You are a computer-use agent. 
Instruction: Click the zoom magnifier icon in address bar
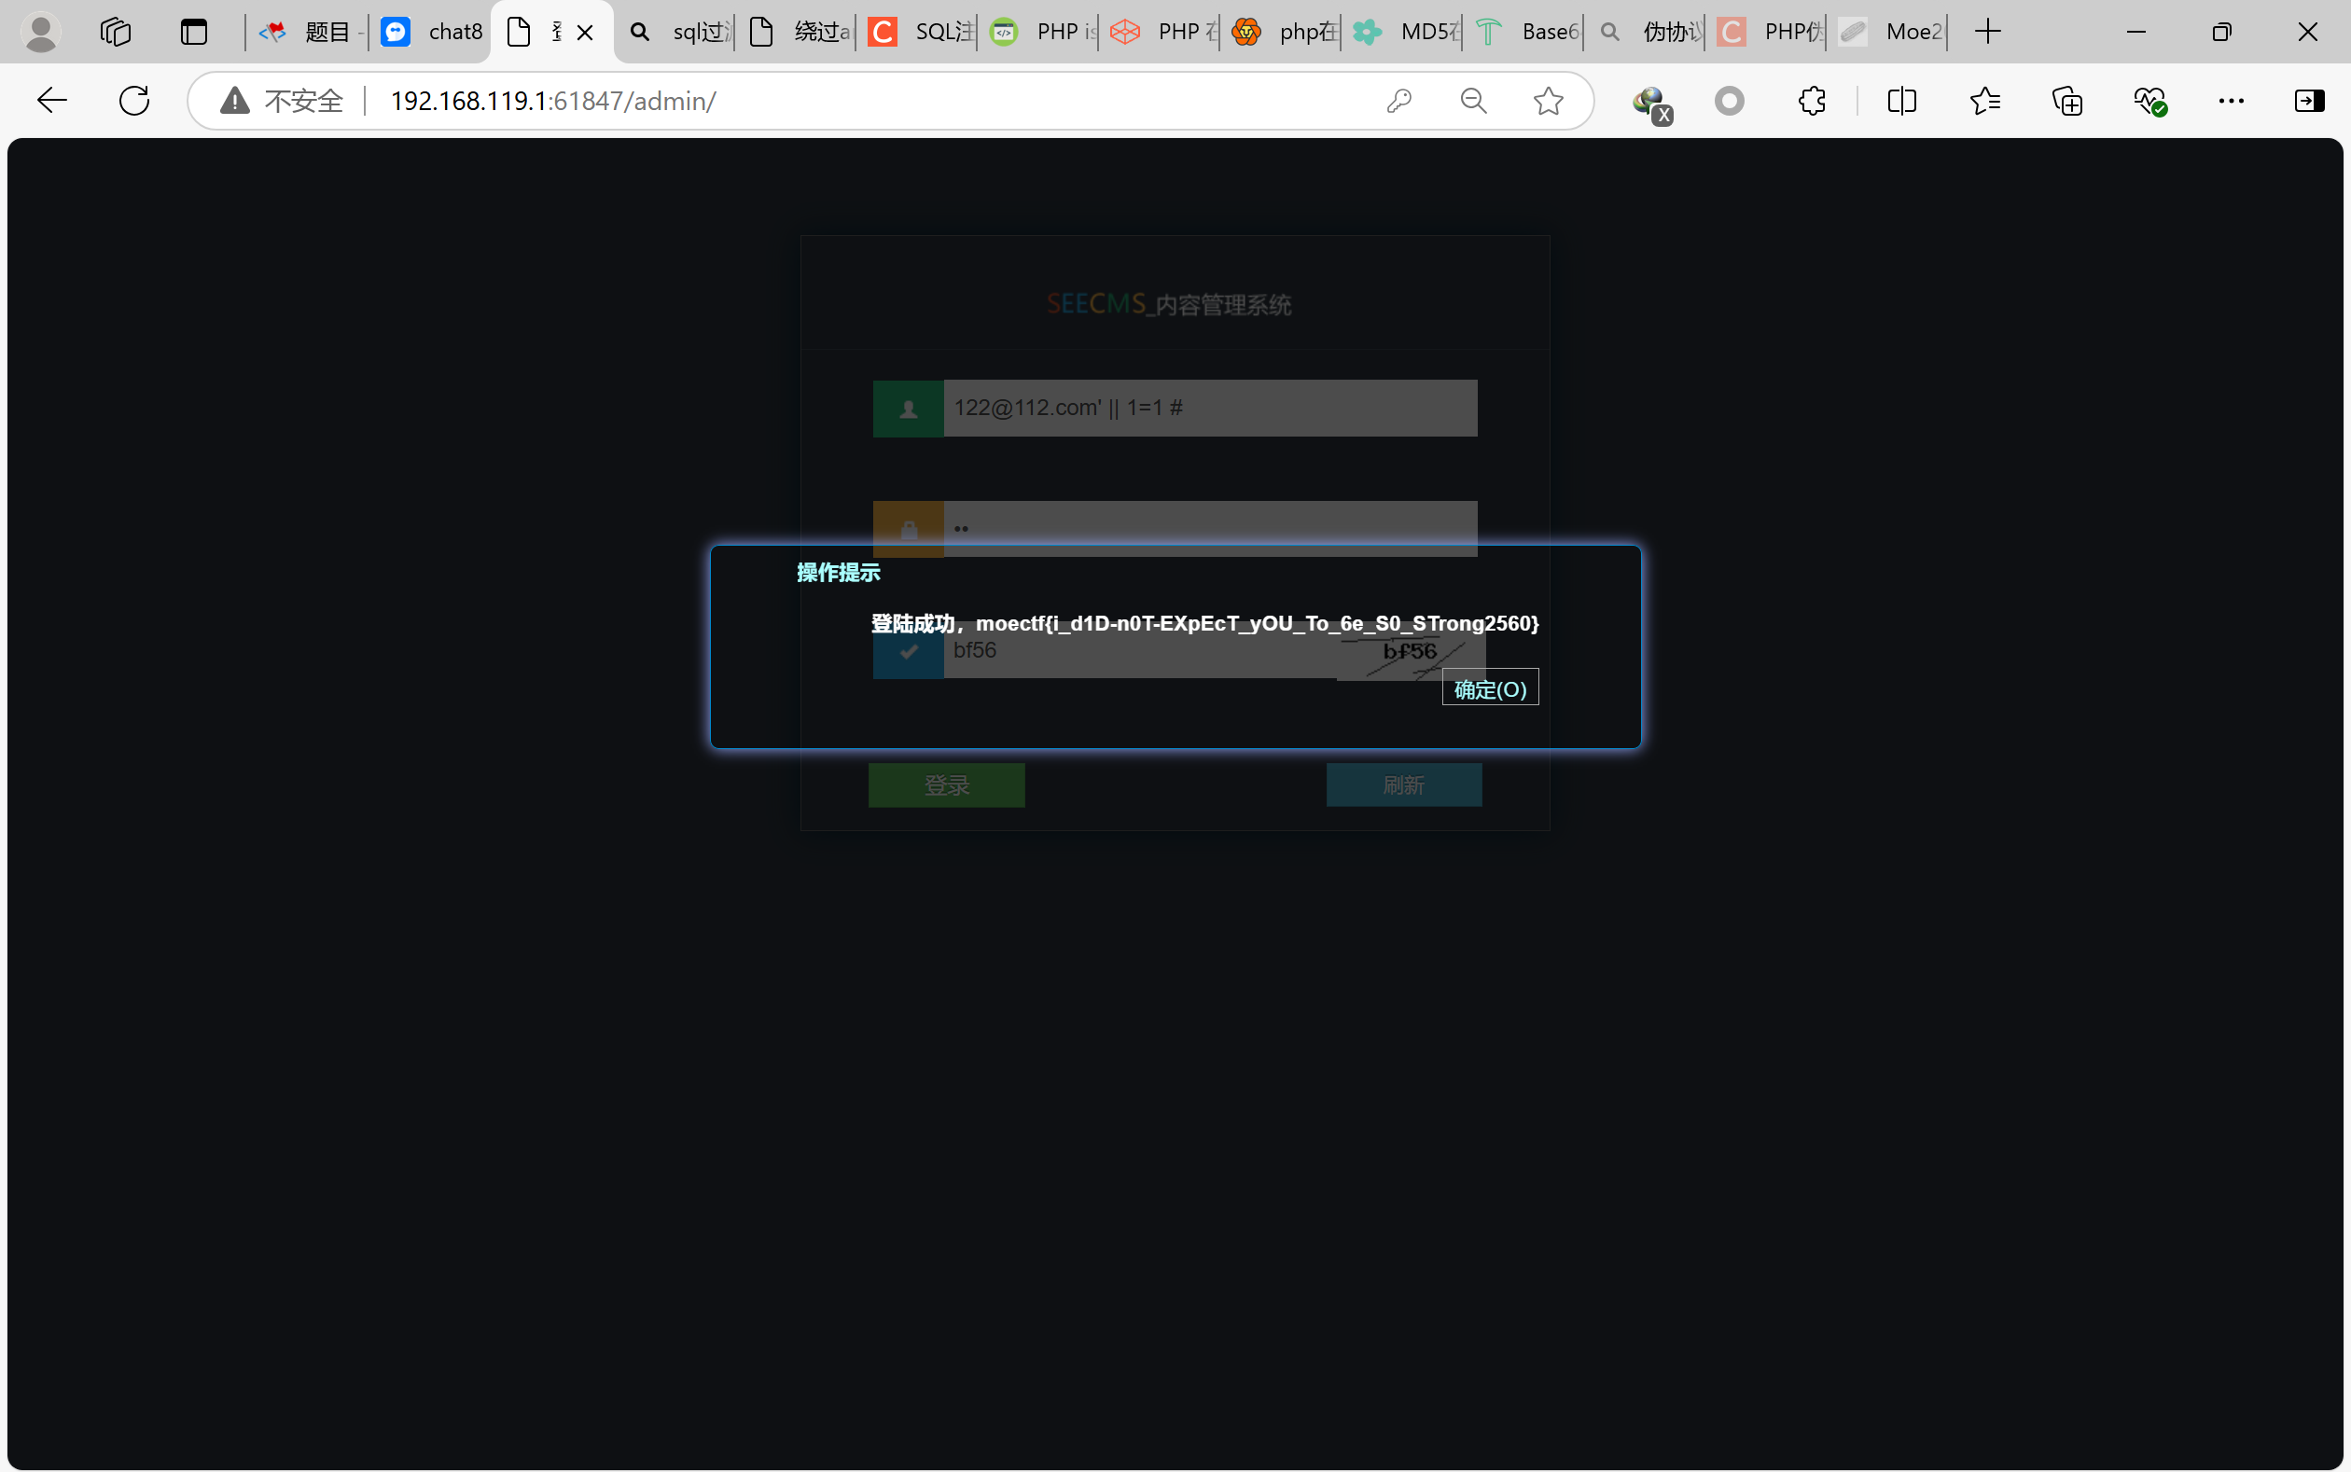point(1474,100)
